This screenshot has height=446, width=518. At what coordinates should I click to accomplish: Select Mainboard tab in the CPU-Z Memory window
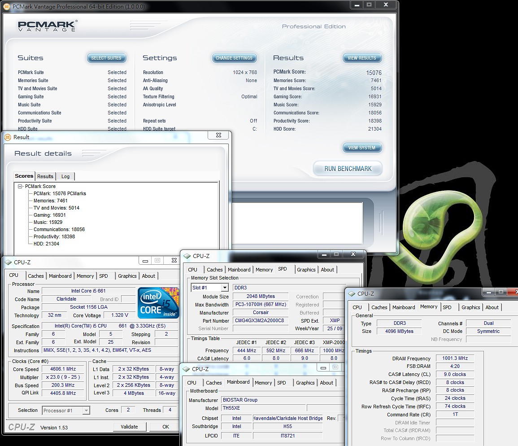pos(404,307)
